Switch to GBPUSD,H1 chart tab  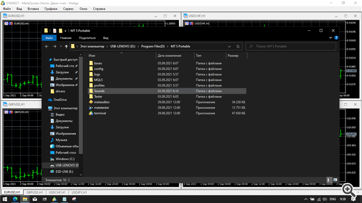[35, 192]
